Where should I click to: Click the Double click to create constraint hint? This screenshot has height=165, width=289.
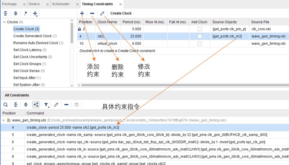tap(117, 51)
